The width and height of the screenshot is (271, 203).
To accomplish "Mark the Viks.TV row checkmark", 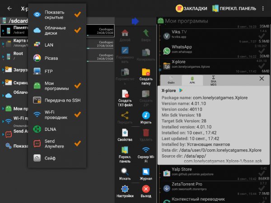I will click(262, 36).
